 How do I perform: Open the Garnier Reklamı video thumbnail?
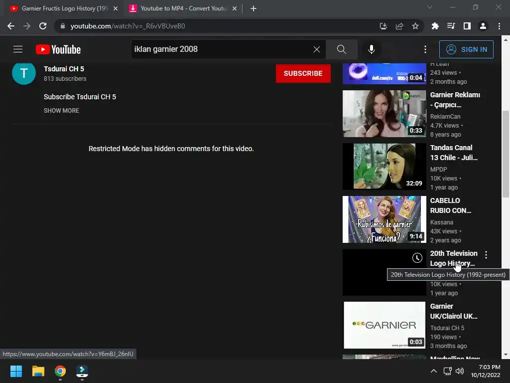[384, 114]
